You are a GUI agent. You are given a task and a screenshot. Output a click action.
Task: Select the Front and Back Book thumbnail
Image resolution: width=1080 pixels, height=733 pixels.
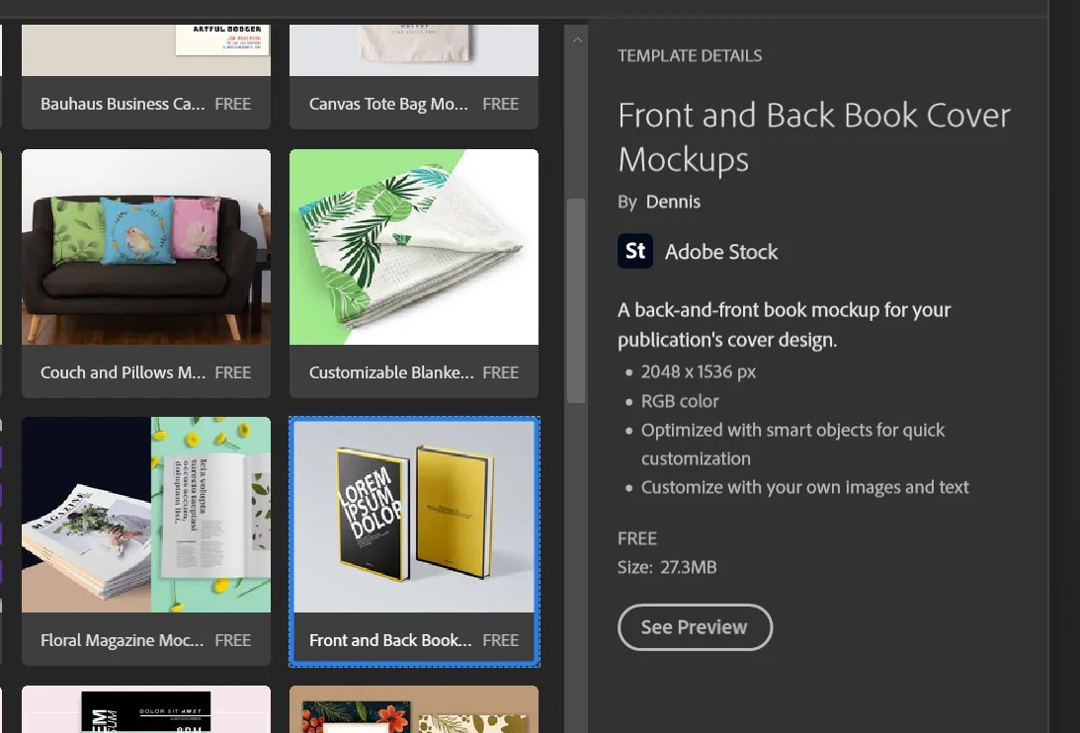(x=414, y=515)
